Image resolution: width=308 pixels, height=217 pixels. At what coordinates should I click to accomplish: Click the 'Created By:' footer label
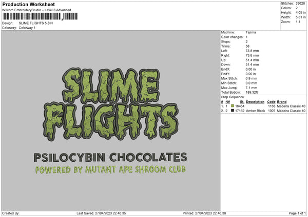coord(11,213)
